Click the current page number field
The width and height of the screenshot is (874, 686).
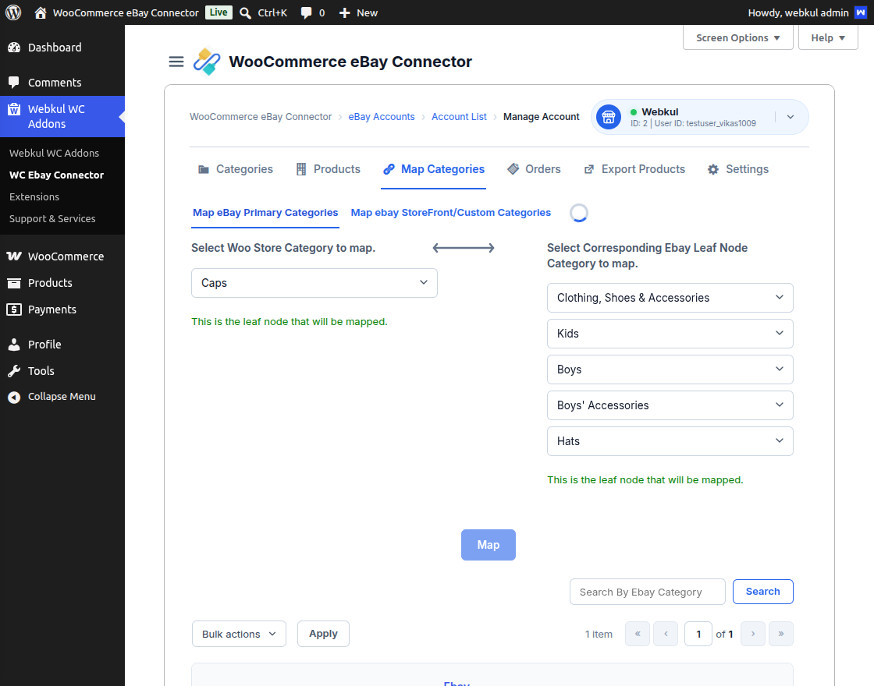click(x=698, y=635)
